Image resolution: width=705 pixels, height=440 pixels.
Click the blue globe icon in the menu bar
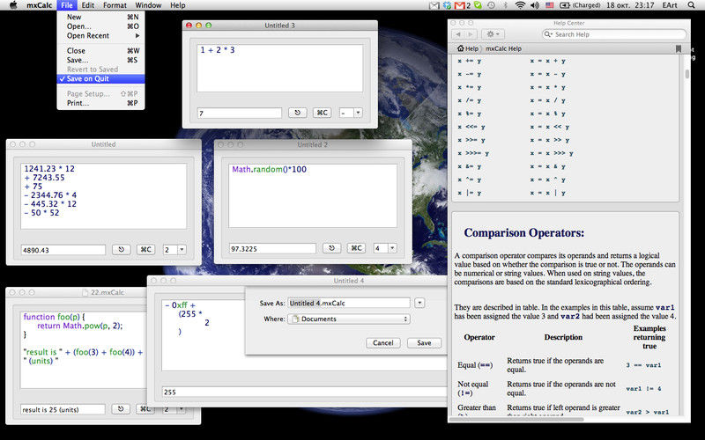point(447,5)
